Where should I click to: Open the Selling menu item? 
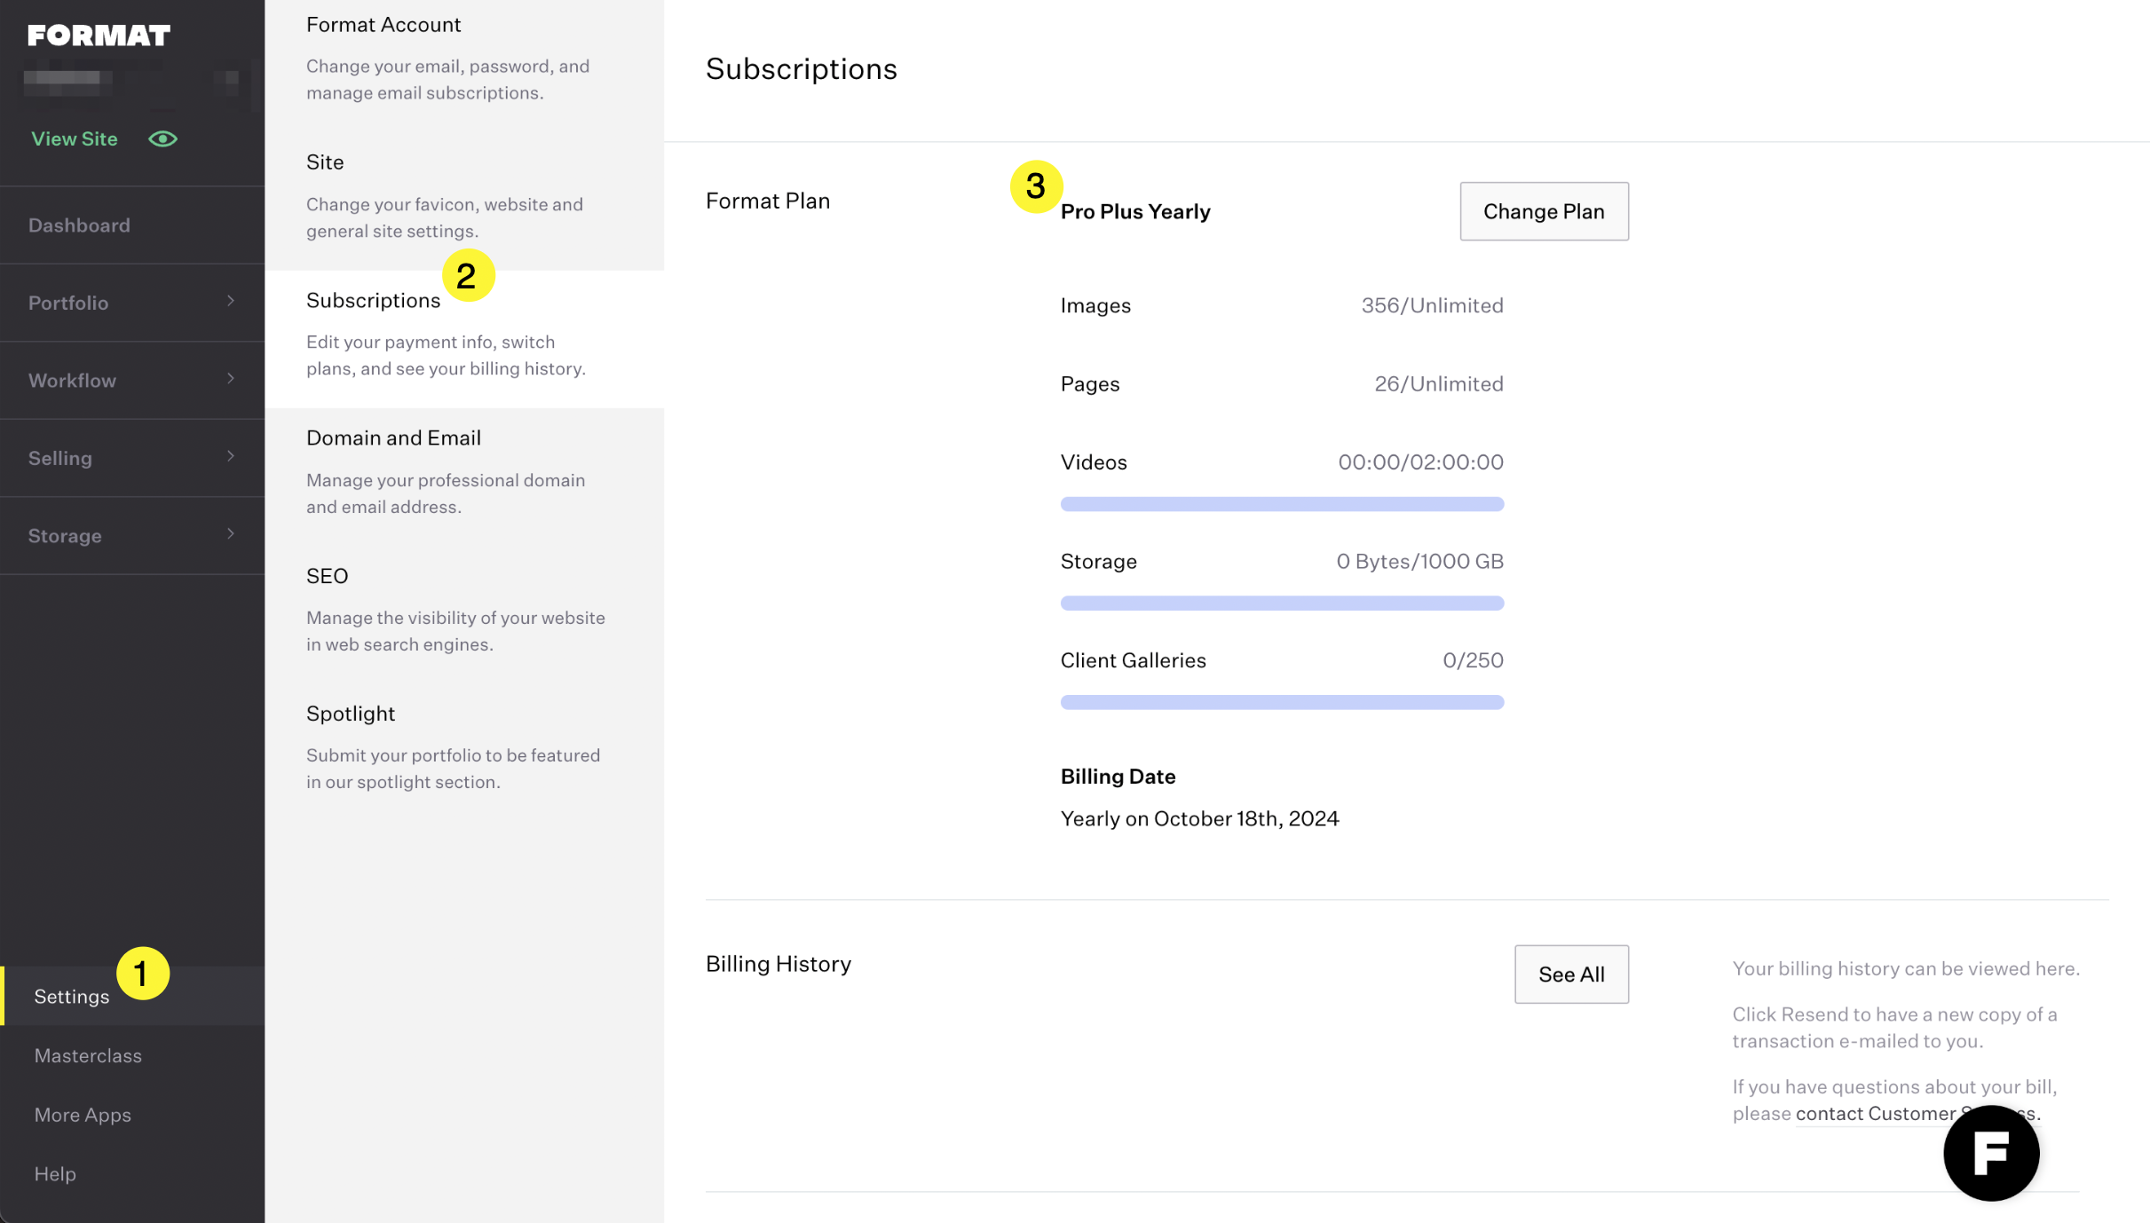pos(132,458)
